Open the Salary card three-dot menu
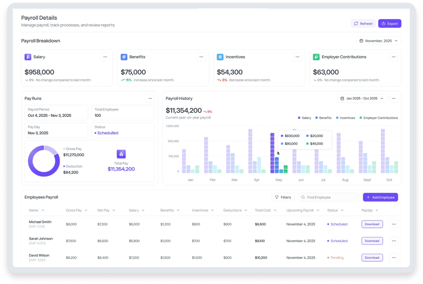The width and height of the screenshot is (423, 284). 105,57
